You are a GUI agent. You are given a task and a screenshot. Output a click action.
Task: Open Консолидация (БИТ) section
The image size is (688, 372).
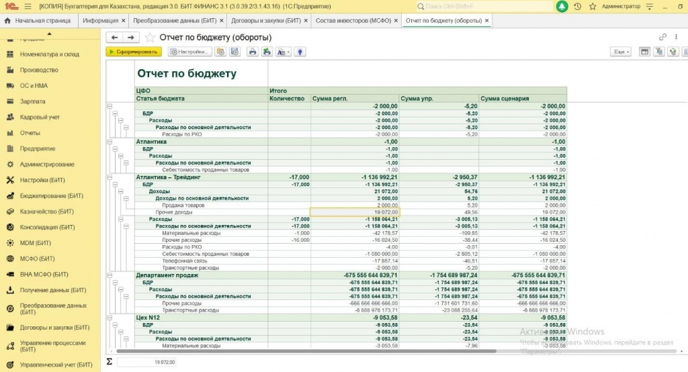[x=47, y=227]
